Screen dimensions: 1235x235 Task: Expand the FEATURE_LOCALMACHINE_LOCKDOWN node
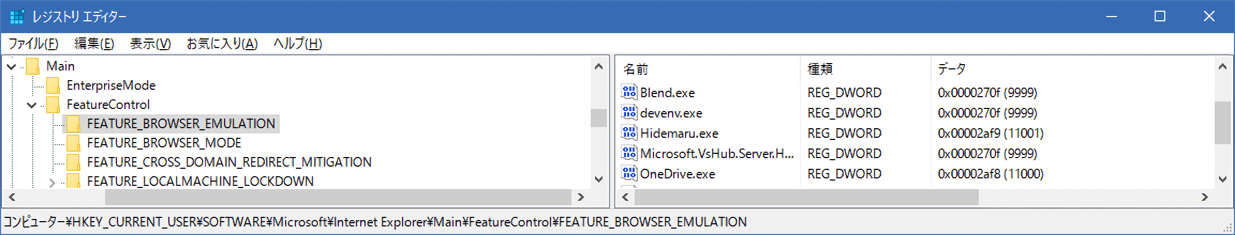click(x=52, y=183)
